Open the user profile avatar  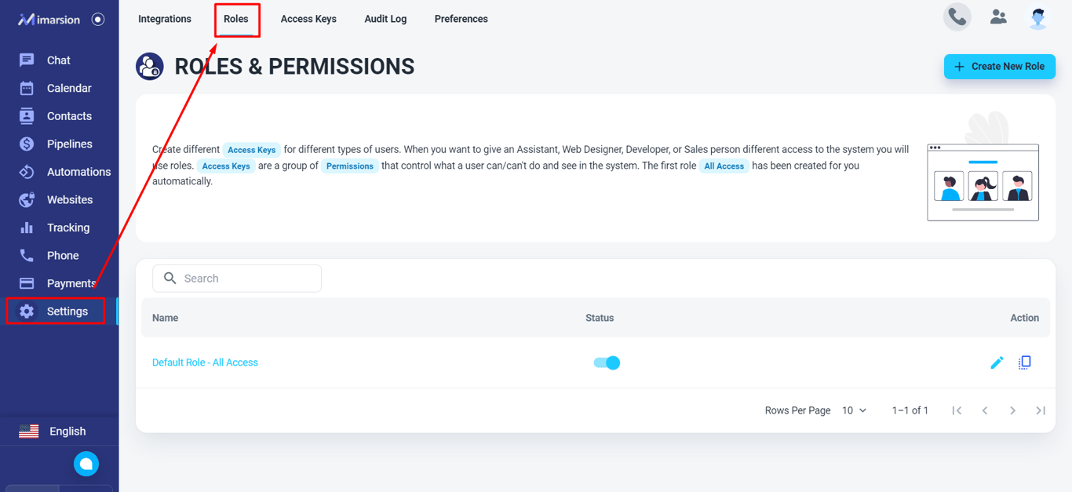click(x=1038, y=18)
